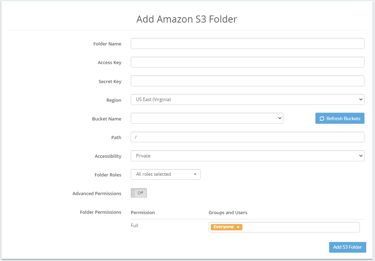
Task: Open the Region dropdown showing US East (Virginia)
Action: pos(247,99)
